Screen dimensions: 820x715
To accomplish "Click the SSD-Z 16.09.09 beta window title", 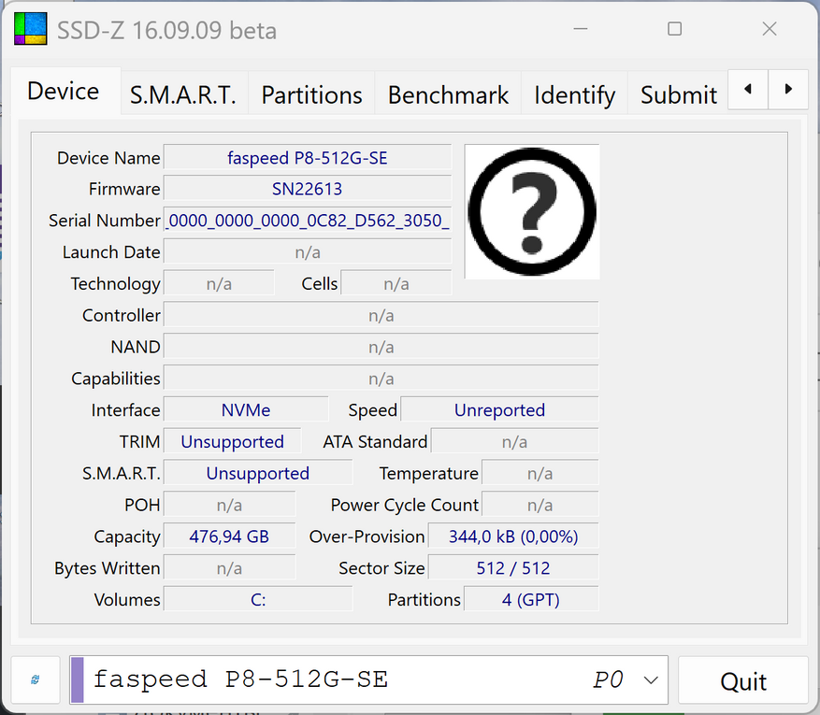I will [x=166, y=30].
